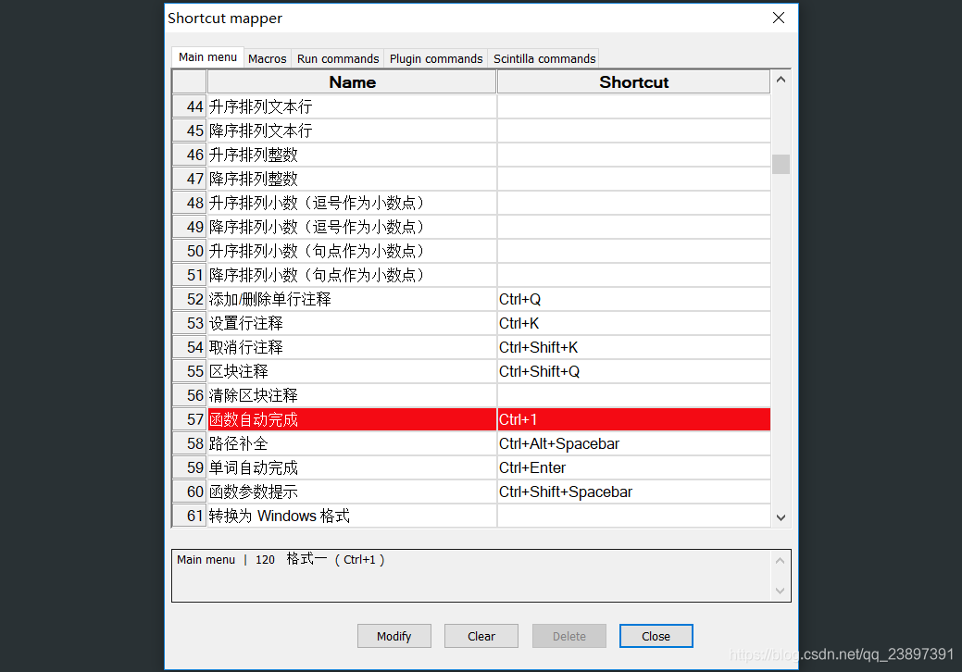Click the Ctrl+Q shortcut cell
Screen dimensions: 962x672
click(x=633, y=299)
